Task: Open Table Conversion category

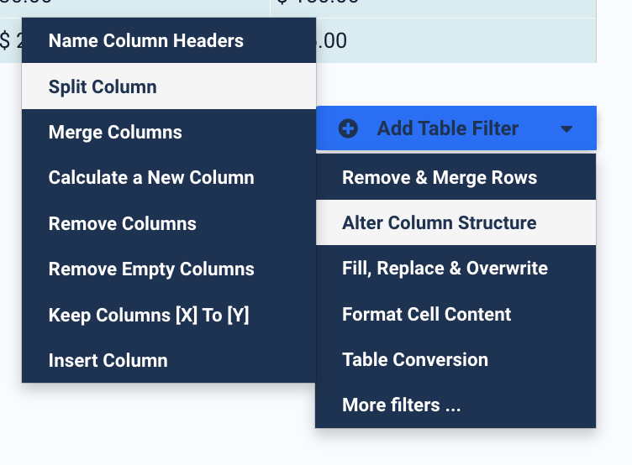Action: pyautogui.click(x=456, y=359)
